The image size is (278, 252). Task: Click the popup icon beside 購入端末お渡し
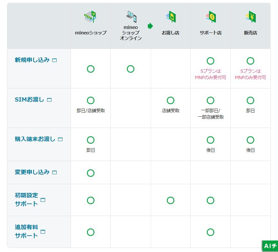[x=60, y=139]
